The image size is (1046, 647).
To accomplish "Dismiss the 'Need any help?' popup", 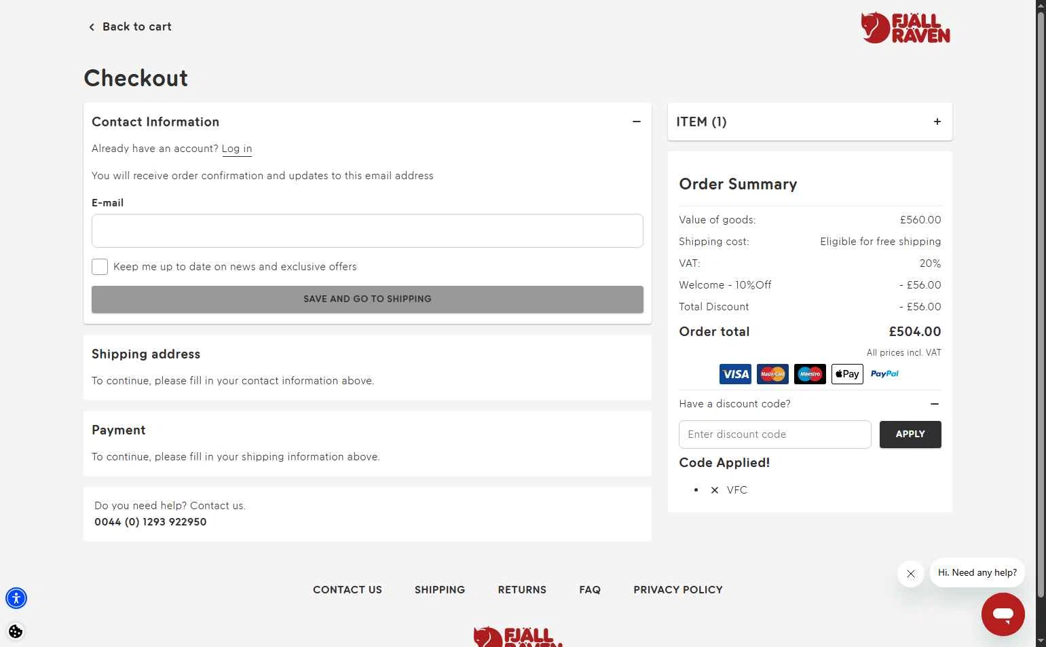I will point(911,574).
